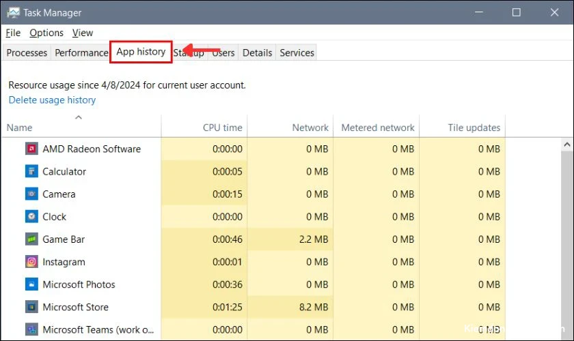
Task: Switch to the Users tab
Action: [223, 53]
